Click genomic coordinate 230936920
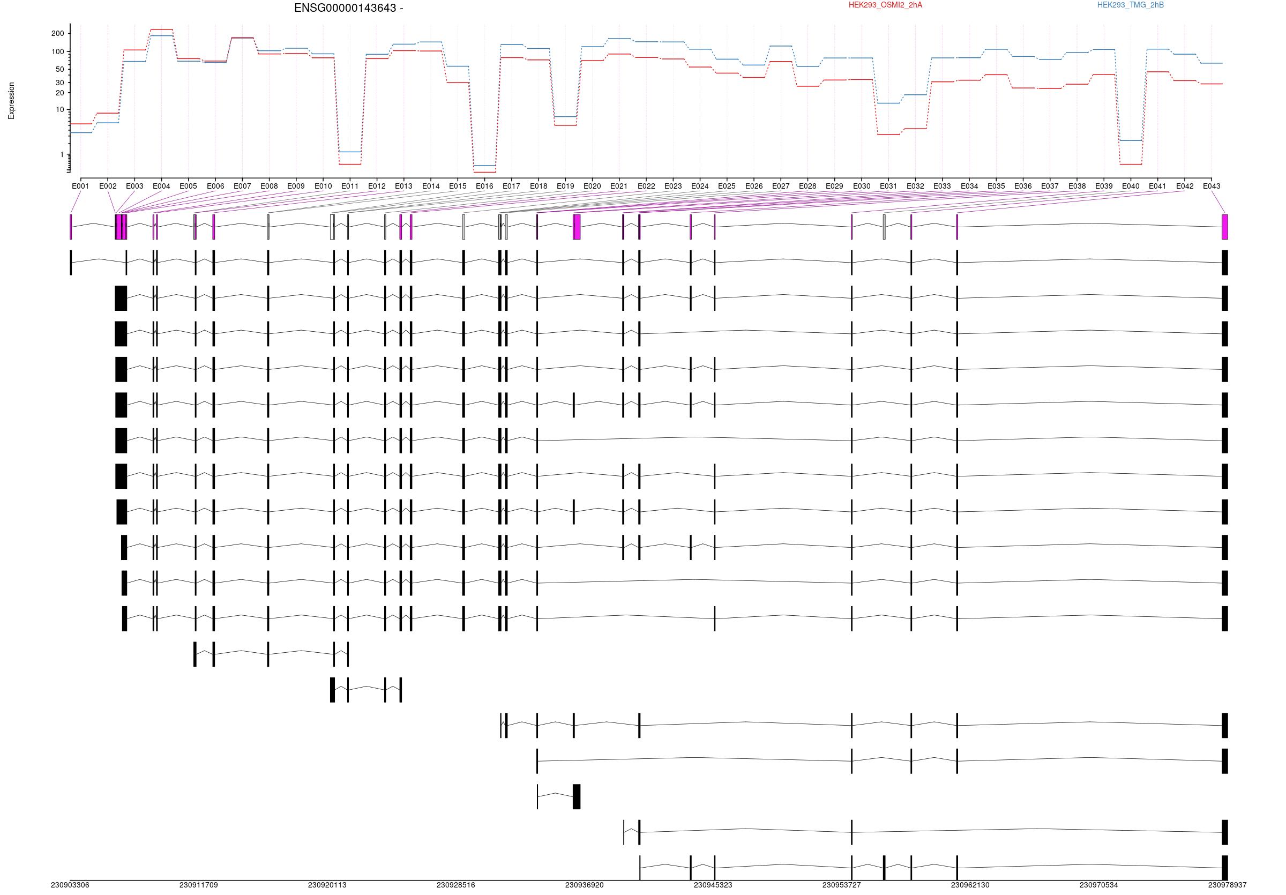1286x895 pixels. click(584, 885)
